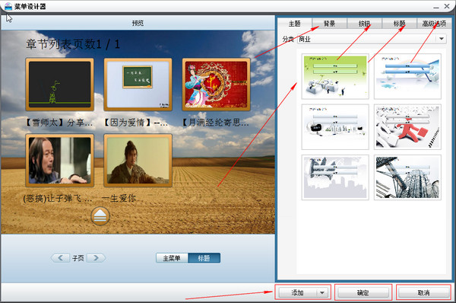Screen dimensions: 456x303
Task: Click the (恶搞)让子弹飞 ... caption
Action: point(58,199)
